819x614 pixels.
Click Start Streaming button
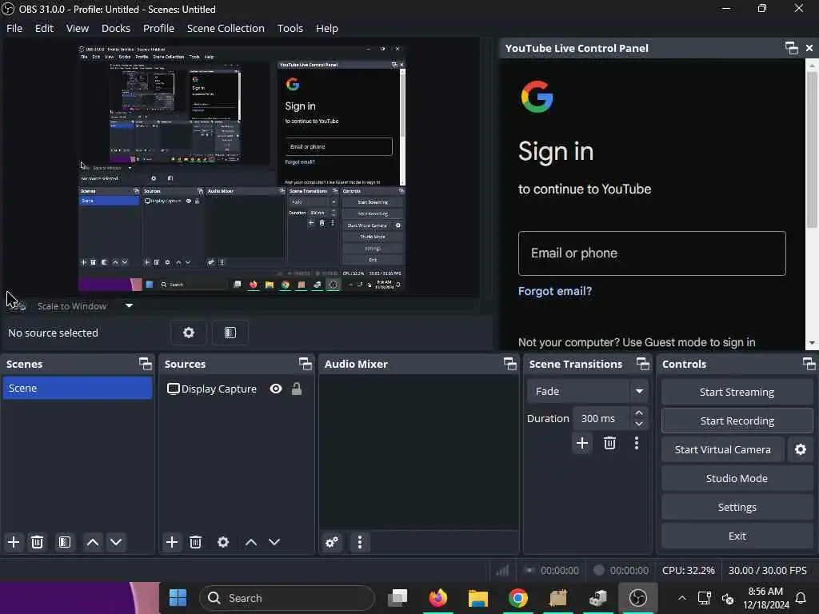737,392
